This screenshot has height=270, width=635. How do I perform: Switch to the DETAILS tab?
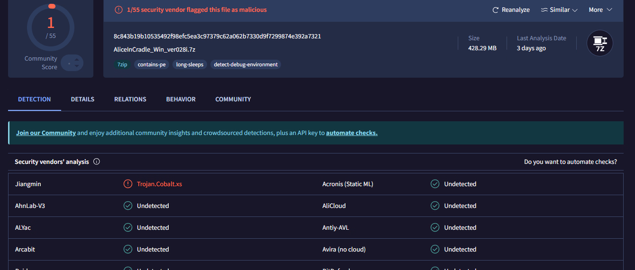coord(82,99)
